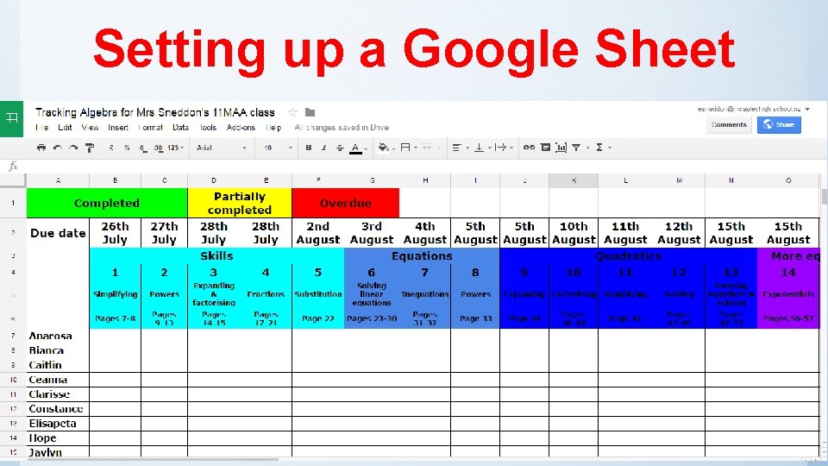The height and width of the screenshot is (466, 828).
Task: Open the Functions sigma menu
Action: tap(603, 148)
